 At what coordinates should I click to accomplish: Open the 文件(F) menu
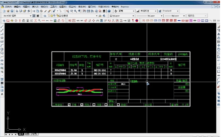[8, 6]
